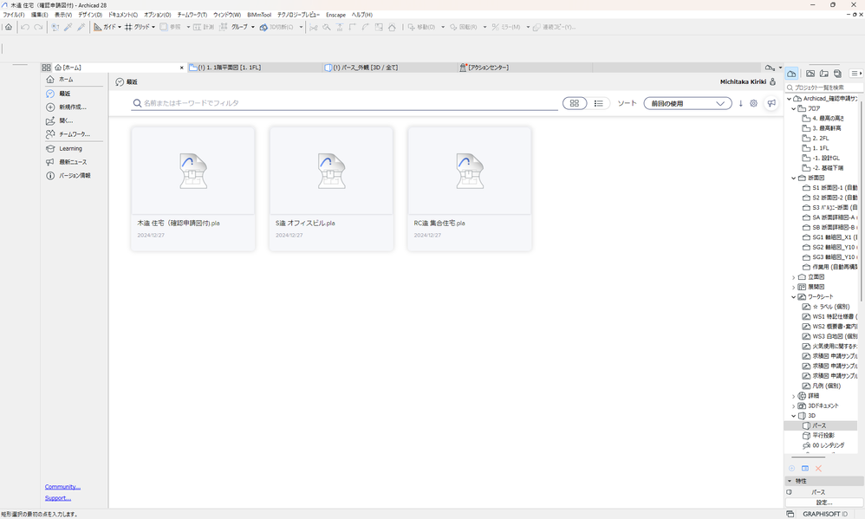
Task: Open the グループ dropdown arrow
Action: point(253,27)
